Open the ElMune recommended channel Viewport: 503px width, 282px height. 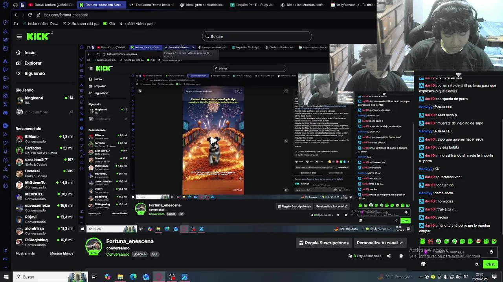(44, 139)
